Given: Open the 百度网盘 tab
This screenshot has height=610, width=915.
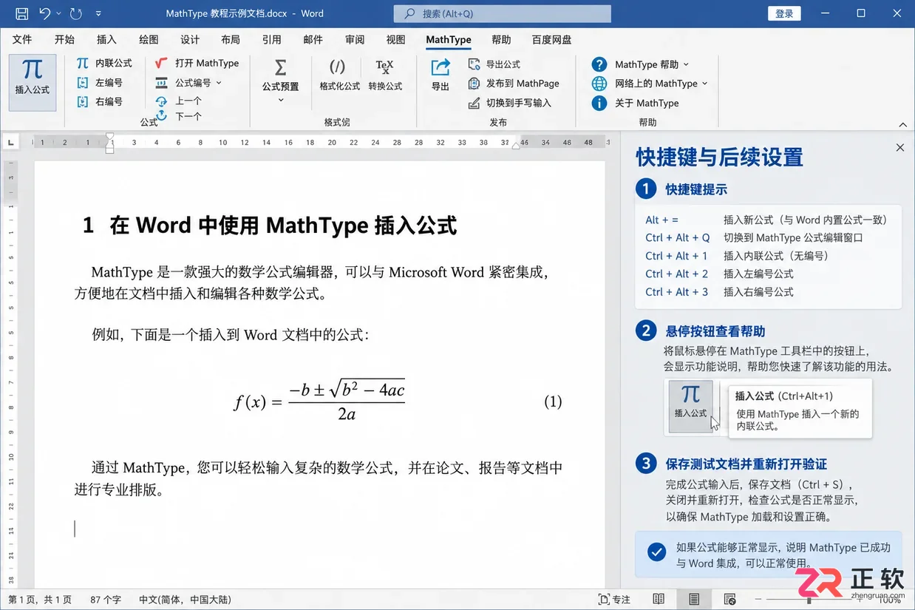Looking at the screenshot, I should (551, 40).
